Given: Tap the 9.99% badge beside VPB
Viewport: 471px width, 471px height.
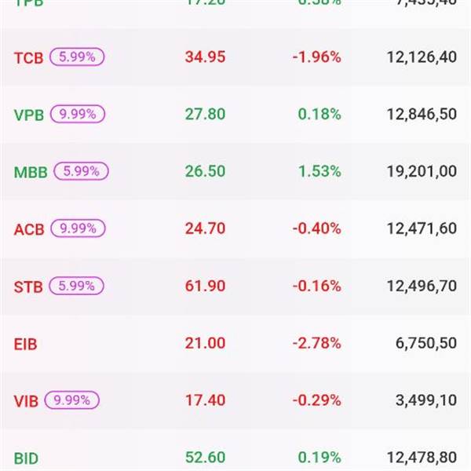Looking at the screenshot, I should click(78, 114).
